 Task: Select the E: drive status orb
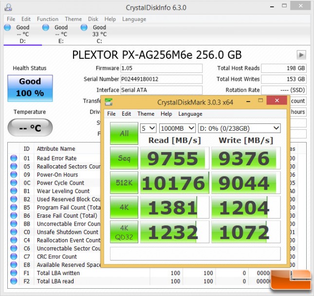(x=46, y=27)
